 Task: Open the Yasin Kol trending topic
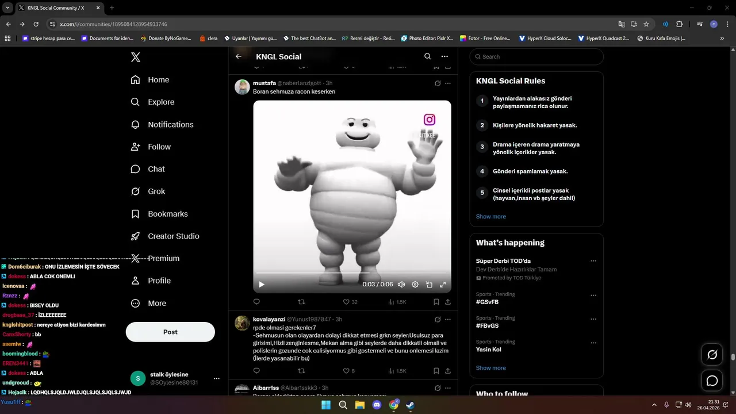(x=489, y=349)
